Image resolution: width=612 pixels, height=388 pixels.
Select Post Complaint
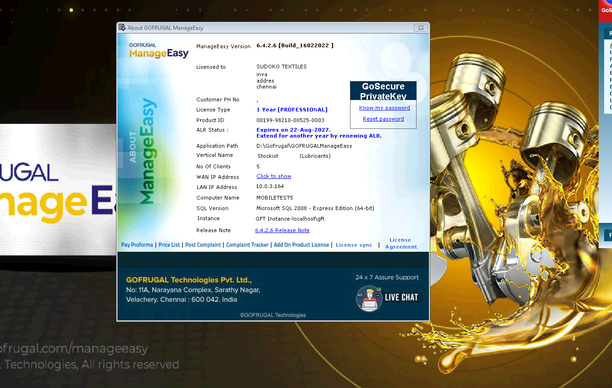pos(203,245)
